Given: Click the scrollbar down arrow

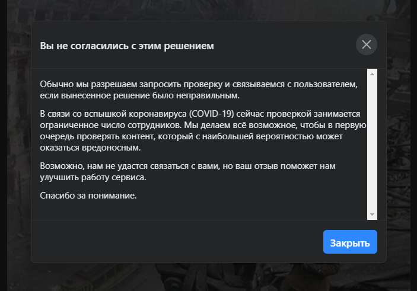Looking at the screenshot, I should [373, 214].
